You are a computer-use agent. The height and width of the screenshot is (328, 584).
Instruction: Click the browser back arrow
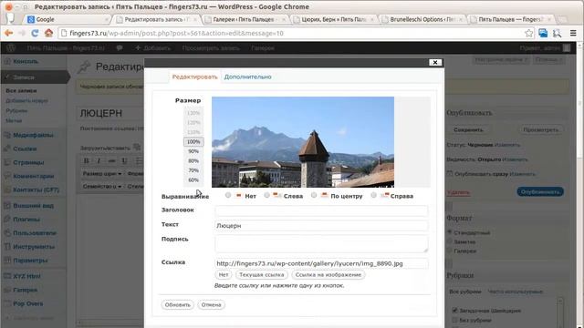[8, 33]
